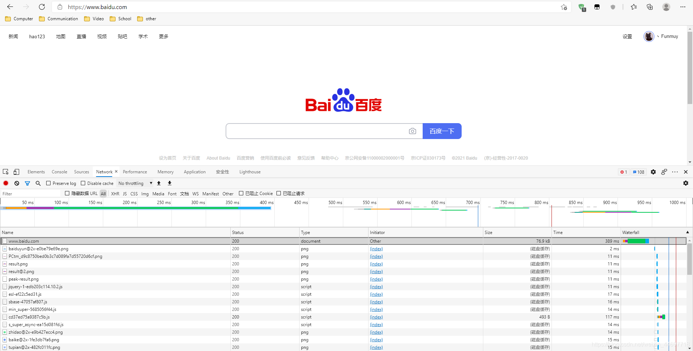Open the About Baidu footer link
This screenshot has width=693, height=351.
[218, 158]
